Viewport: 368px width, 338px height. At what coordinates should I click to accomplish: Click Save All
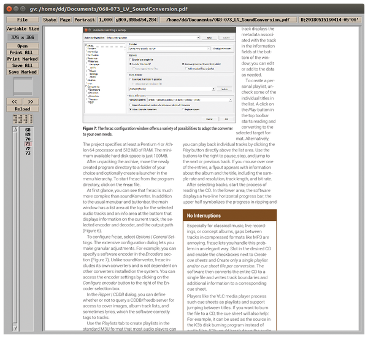pos(23,66)
